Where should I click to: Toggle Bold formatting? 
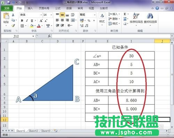(22, 21)
